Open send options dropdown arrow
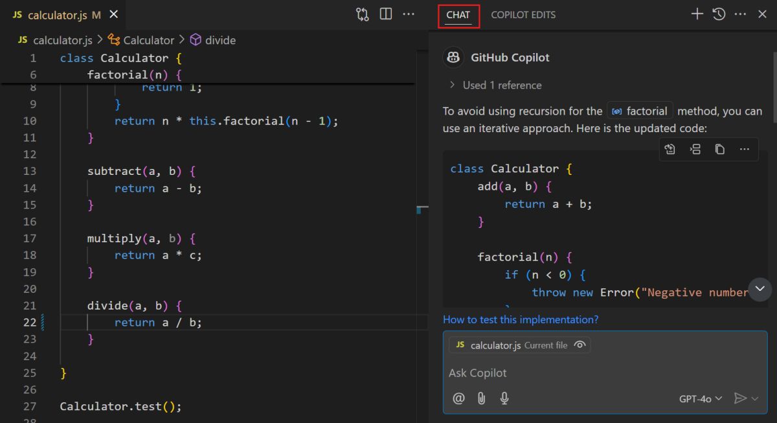Viewport: 777px width, 423px height. point(755,399)
